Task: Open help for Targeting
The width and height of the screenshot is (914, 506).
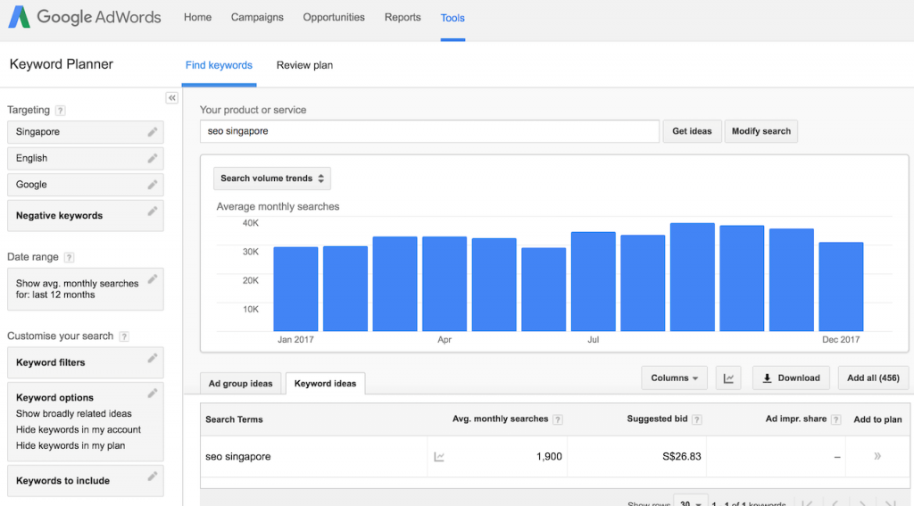Action: [60, 110]
